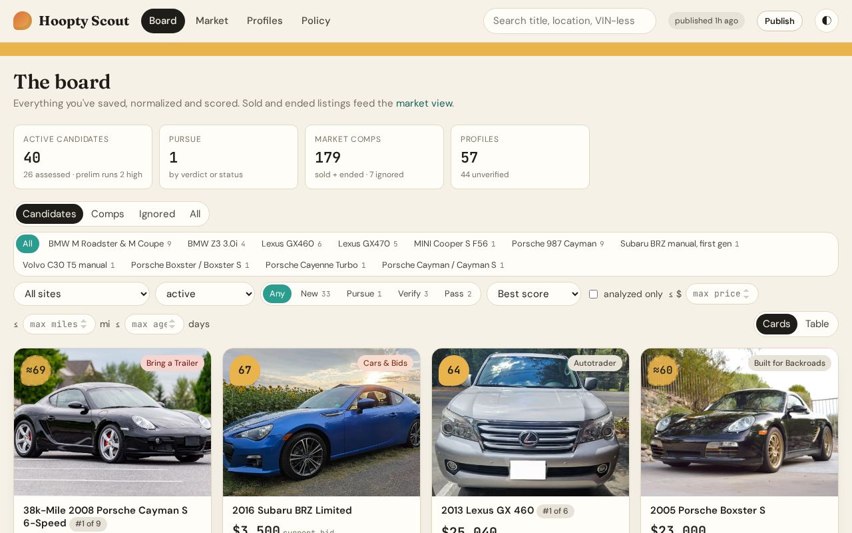The image size is (852, 533).
Task: Open the silver Lexus GX 460 photo
Action: click(531, 422)
